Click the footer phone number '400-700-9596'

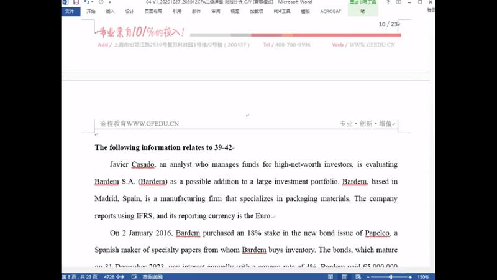[x=293, y=45]
